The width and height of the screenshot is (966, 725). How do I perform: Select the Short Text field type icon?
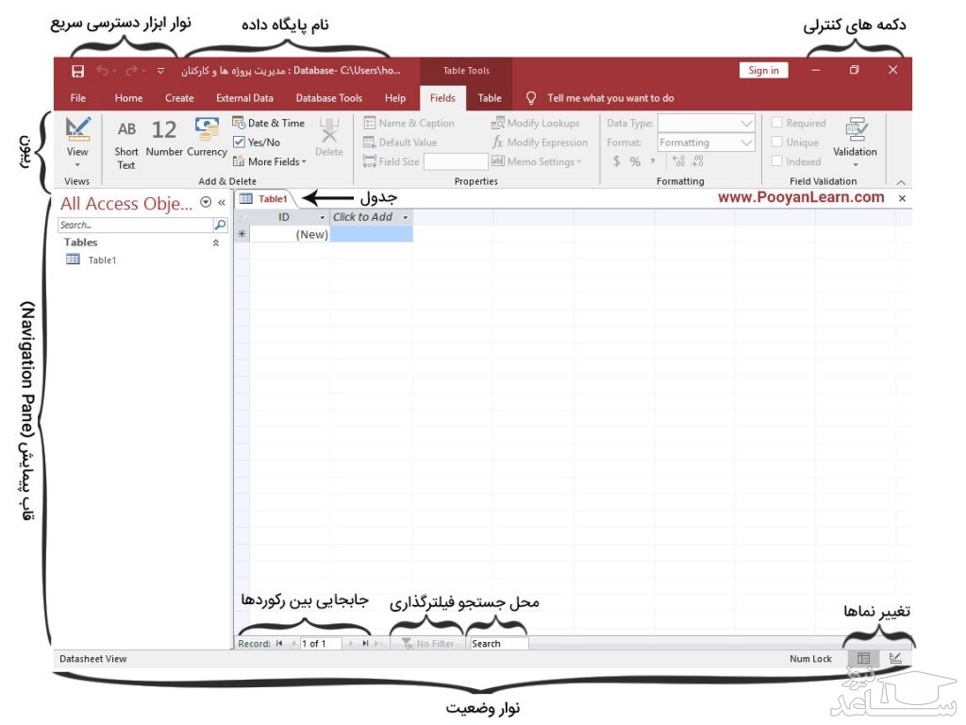pyautogui.click(x=126, y=130)
